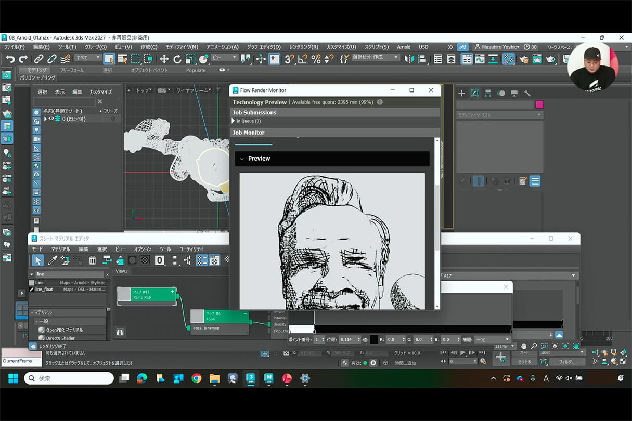632x421 pixels.
Task: Open the すべて selection filter dropdown
Action: tap(87, 57)
